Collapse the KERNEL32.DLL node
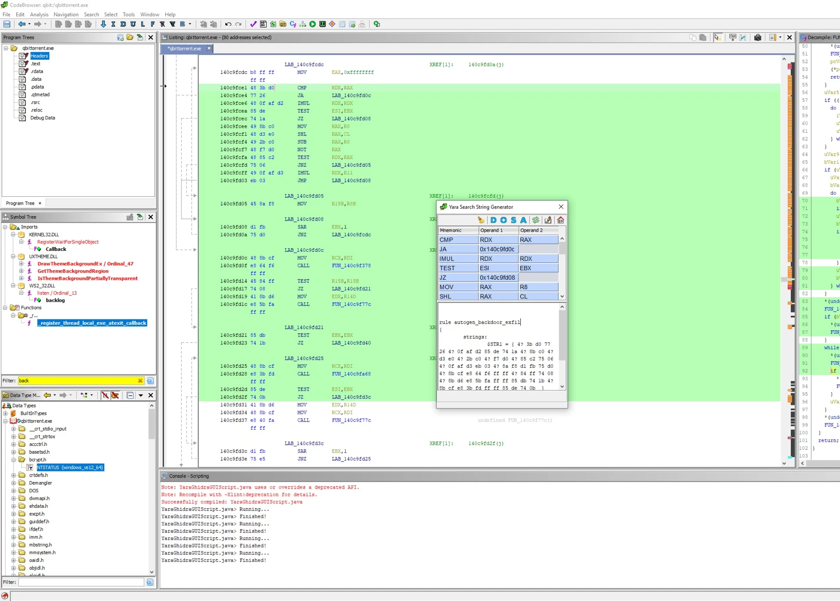Viewport: 840px width, 601px height. 13,235
